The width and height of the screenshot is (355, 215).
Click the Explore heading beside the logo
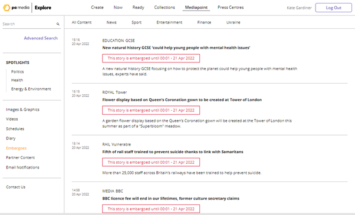(43, 8)
